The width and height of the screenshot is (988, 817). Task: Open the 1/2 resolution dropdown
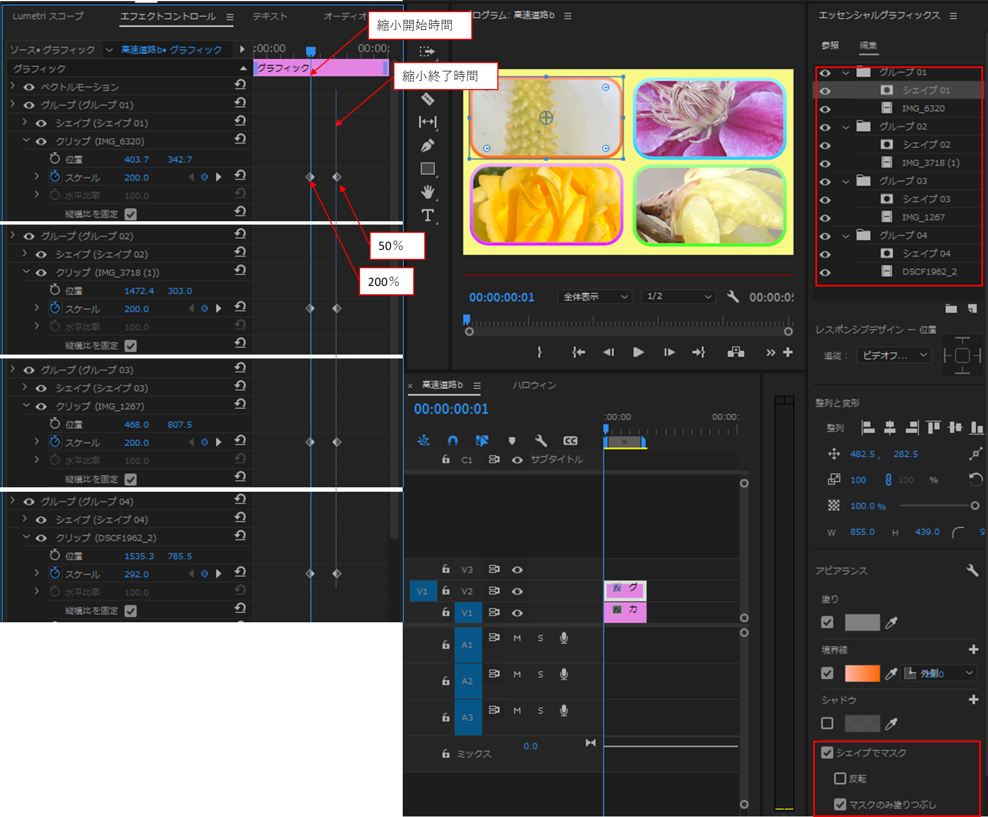click(678, 296)
